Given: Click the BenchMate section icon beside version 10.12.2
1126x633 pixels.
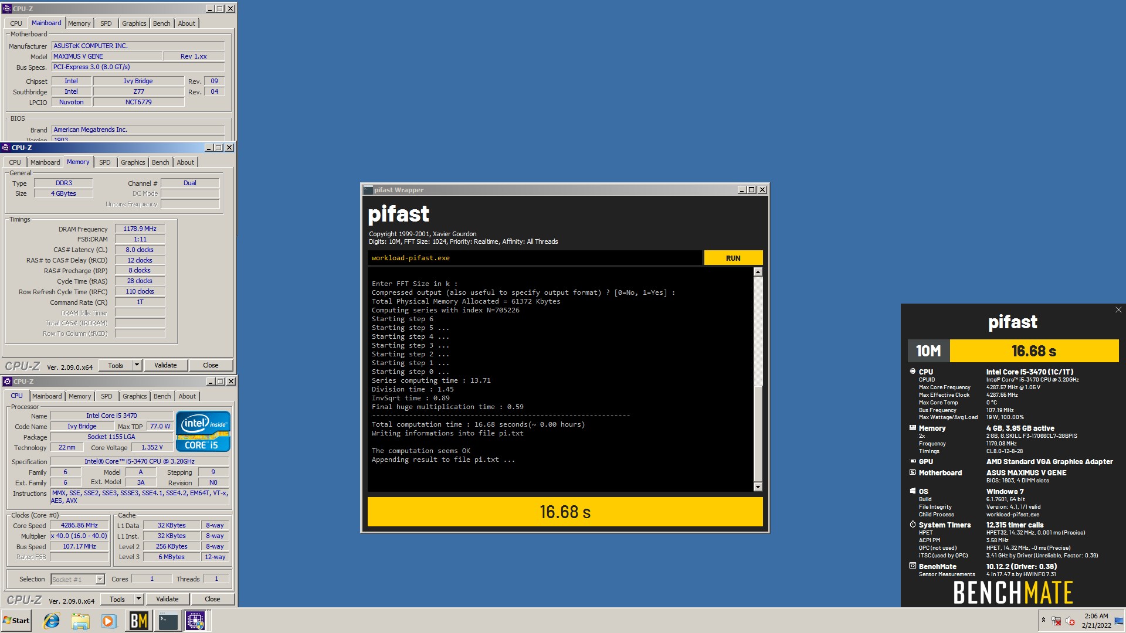Looking at the screenshot, I should click(913, 566).
